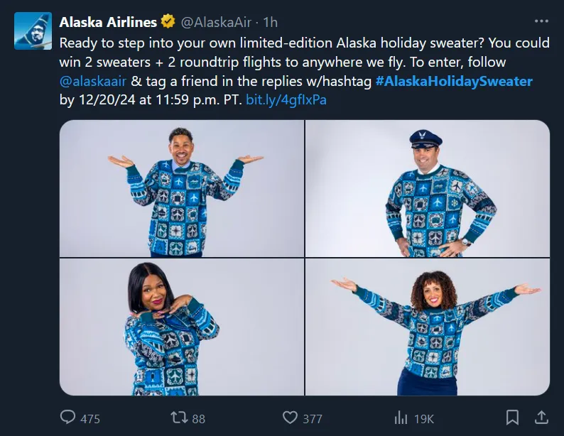
Task: Click the gold verified badge
Action: coord(167,23)
